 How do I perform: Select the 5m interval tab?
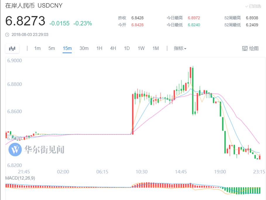point(52,48)
